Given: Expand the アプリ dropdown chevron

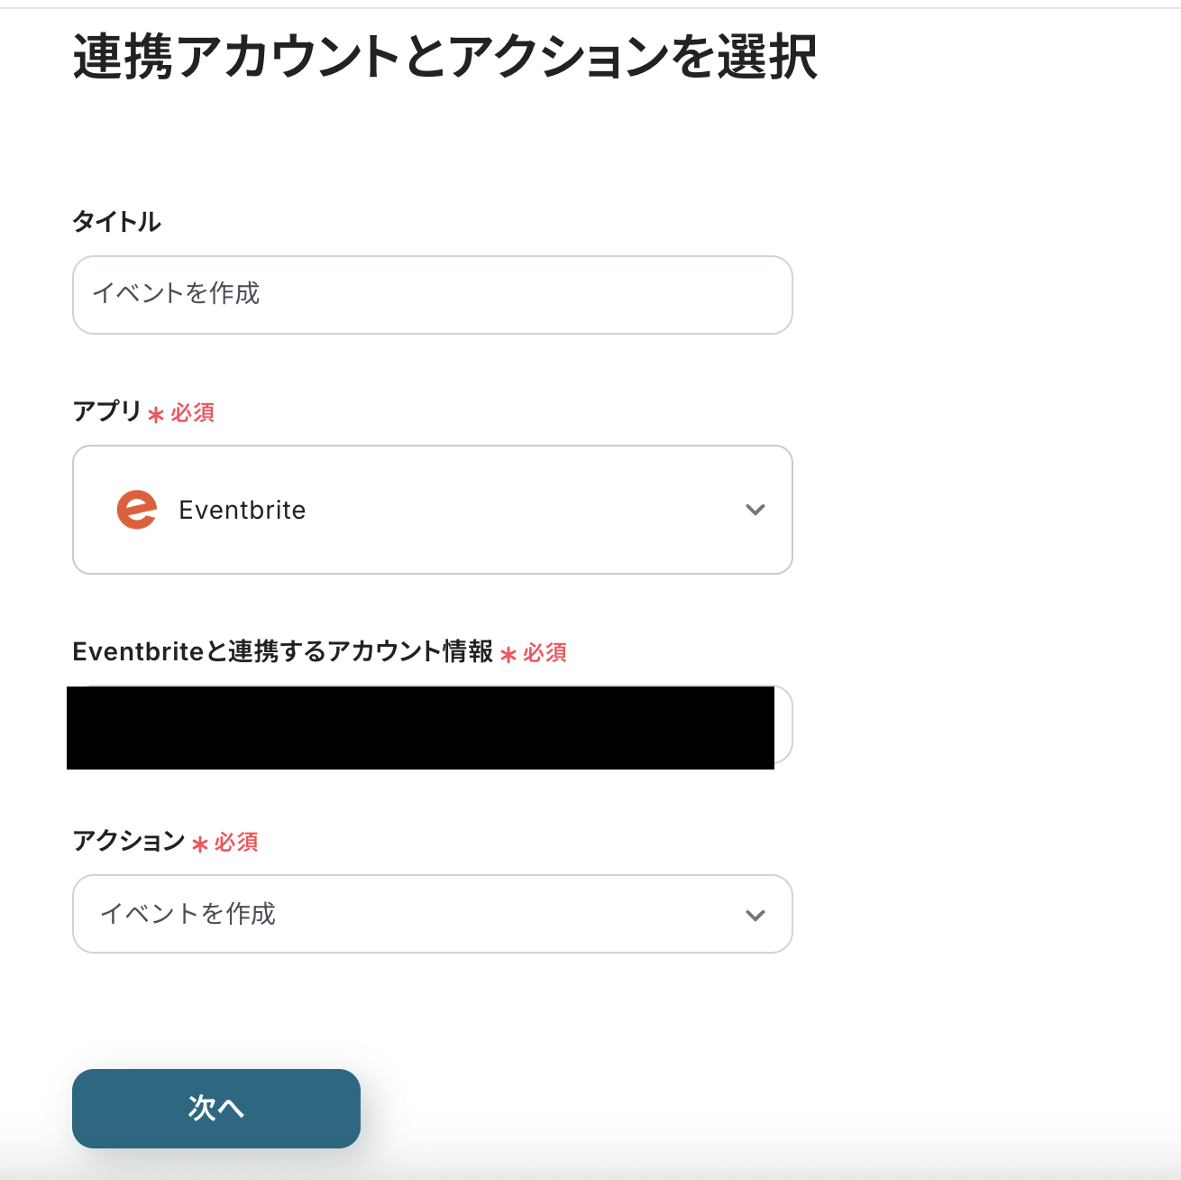Looking at the screenshot, I should [x=755, y=510].
